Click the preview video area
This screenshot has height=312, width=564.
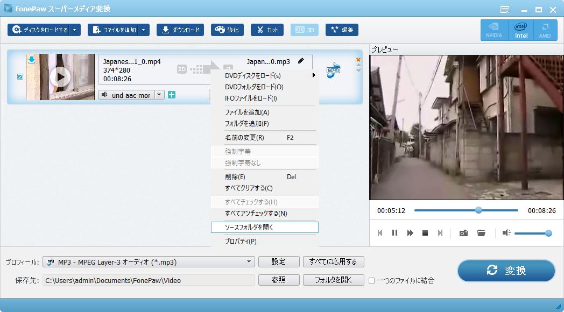467,127
